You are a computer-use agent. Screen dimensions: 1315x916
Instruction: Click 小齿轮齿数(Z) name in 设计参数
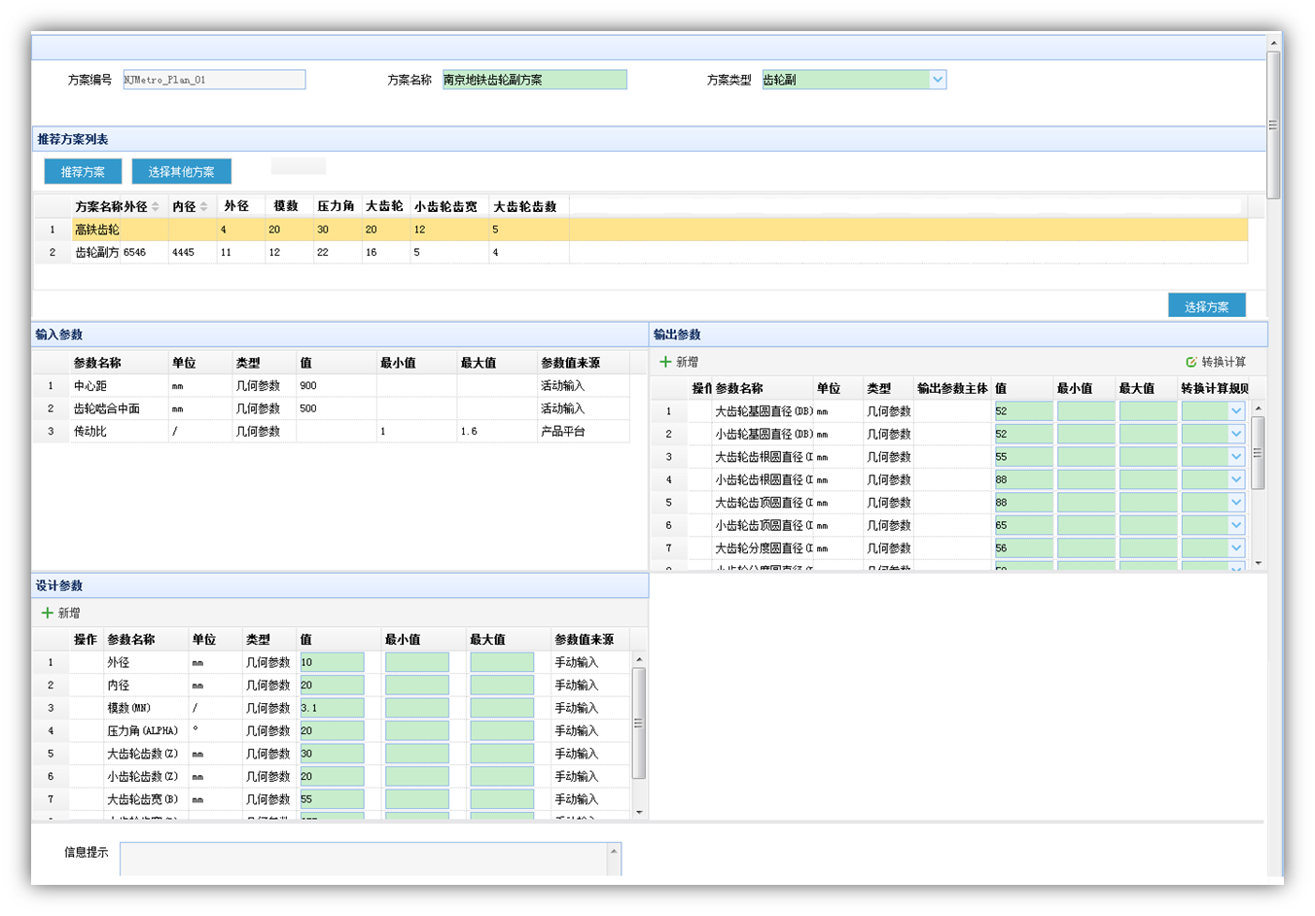(x=142, y=776)
